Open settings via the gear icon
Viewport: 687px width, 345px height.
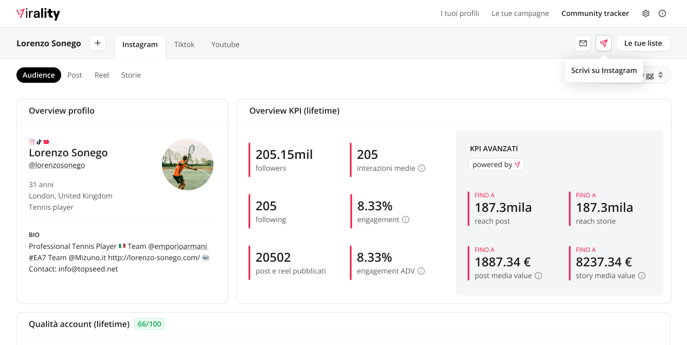[x=646, y=13]
